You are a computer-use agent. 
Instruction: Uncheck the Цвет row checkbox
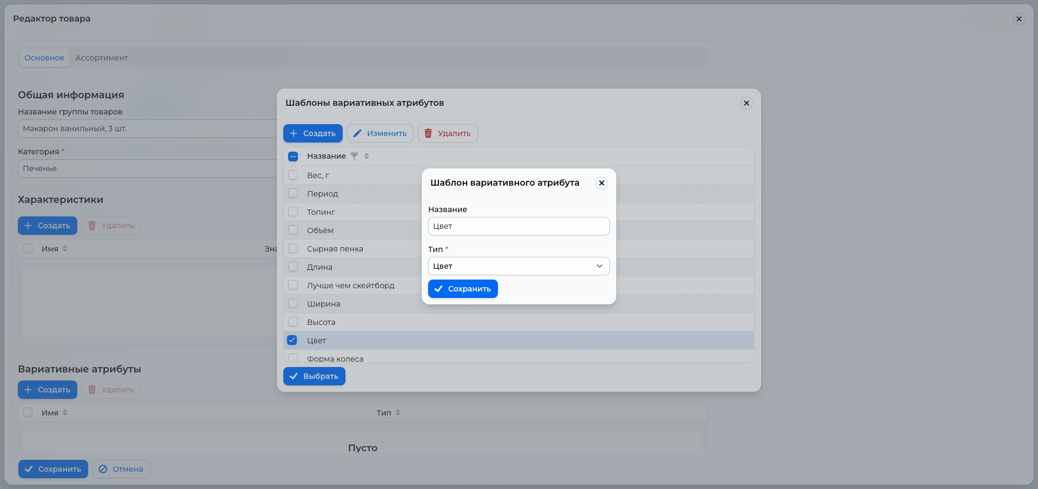tap(292, 340)
